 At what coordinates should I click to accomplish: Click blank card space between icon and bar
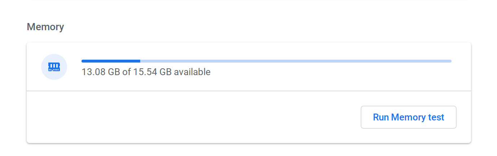74,67
